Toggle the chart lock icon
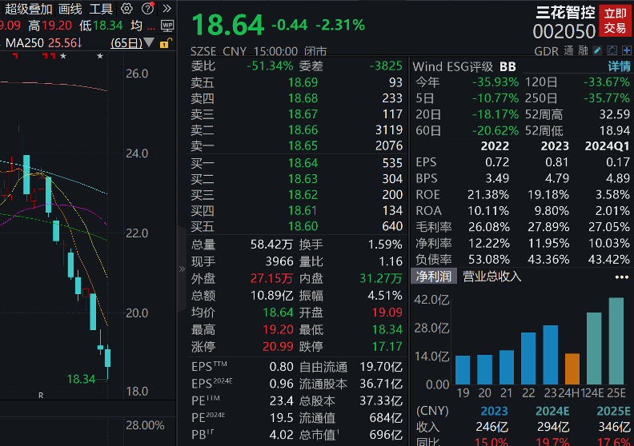 (x=166, y=43)
